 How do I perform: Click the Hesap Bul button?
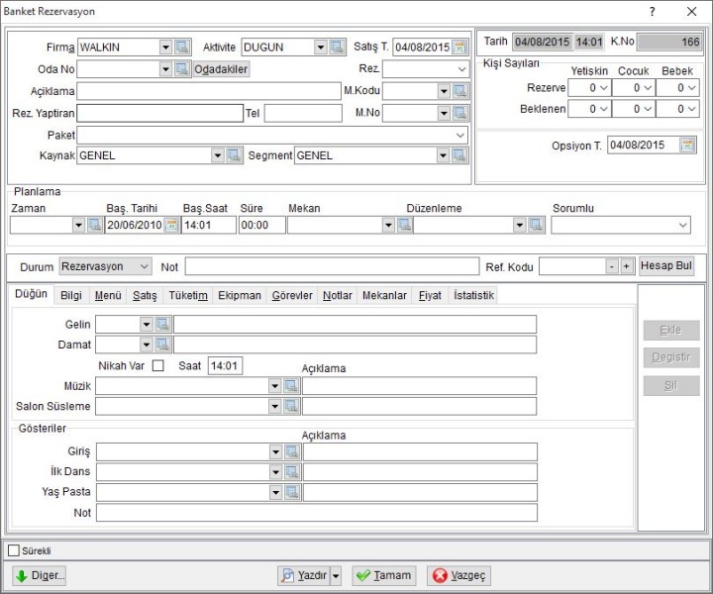coord(666,266)
